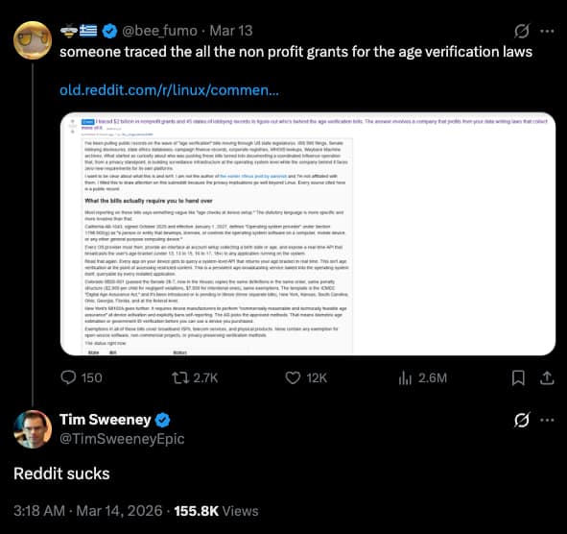Viewport: 567px width, 534px height.
Task: Click the Grok icon on bee_fumo's post
Action: (x=522, y=31)
